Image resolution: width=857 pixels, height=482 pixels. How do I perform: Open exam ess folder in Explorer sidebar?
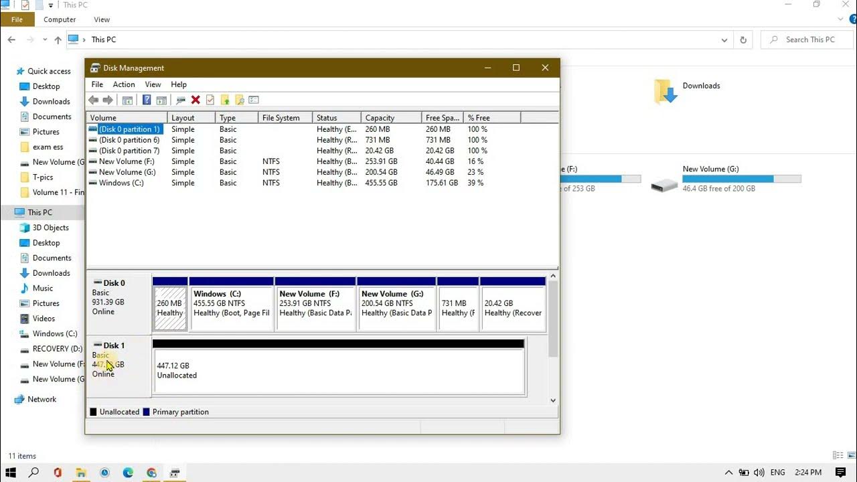[x=48, y=147]
